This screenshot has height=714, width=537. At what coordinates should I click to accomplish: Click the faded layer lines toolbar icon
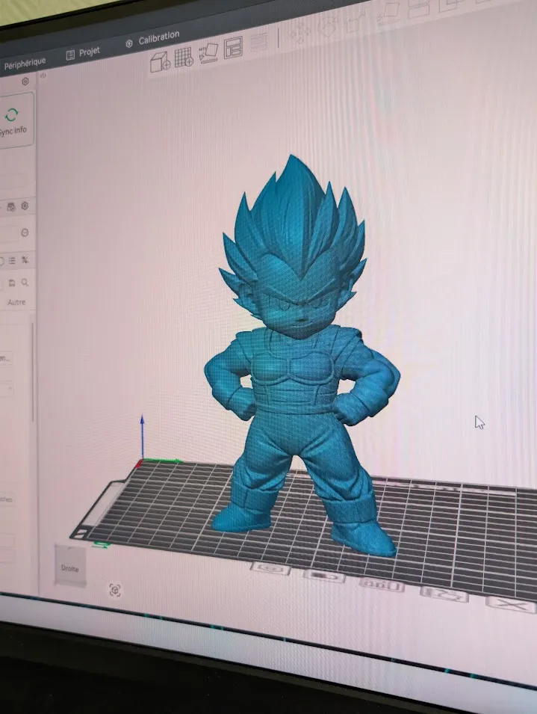(x=259, y=43)
